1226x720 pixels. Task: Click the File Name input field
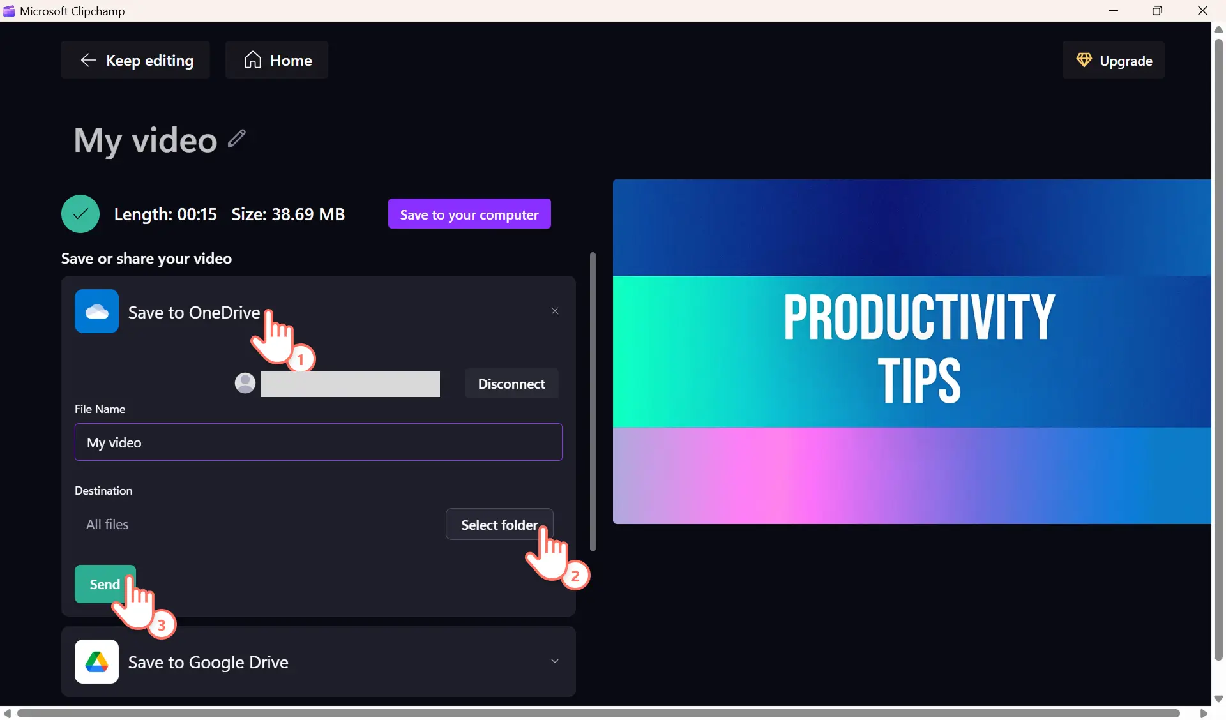pos(318,442)
